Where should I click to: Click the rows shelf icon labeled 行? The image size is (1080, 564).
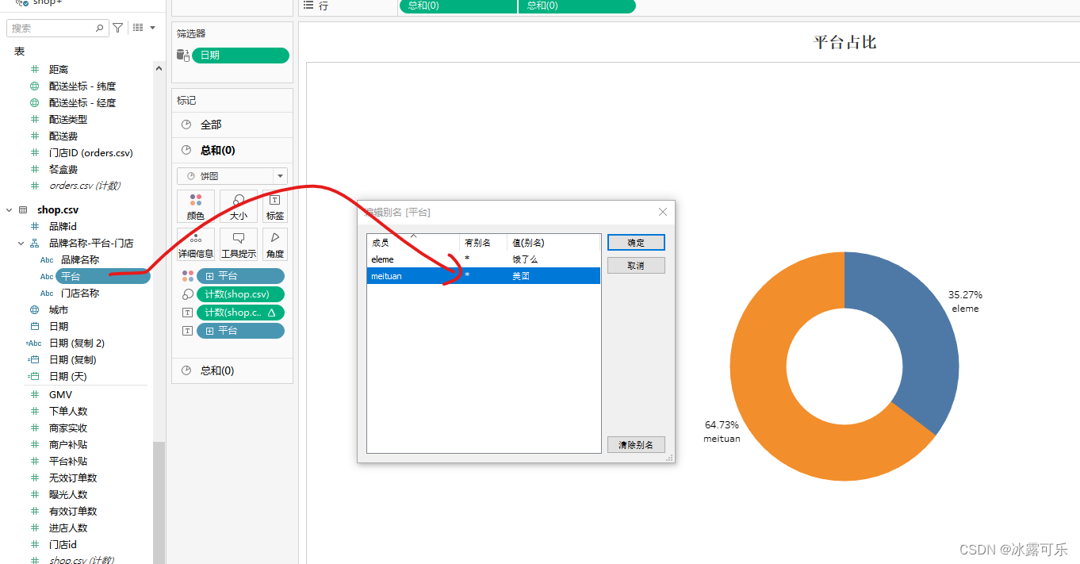click(x=308, y=6)
